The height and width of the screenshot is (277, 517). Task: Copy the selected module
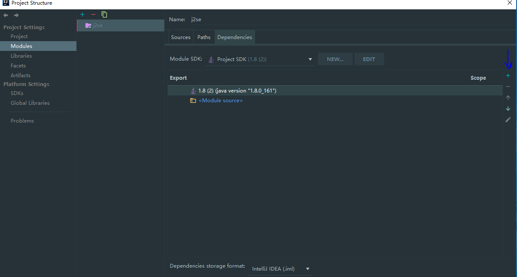104,14
